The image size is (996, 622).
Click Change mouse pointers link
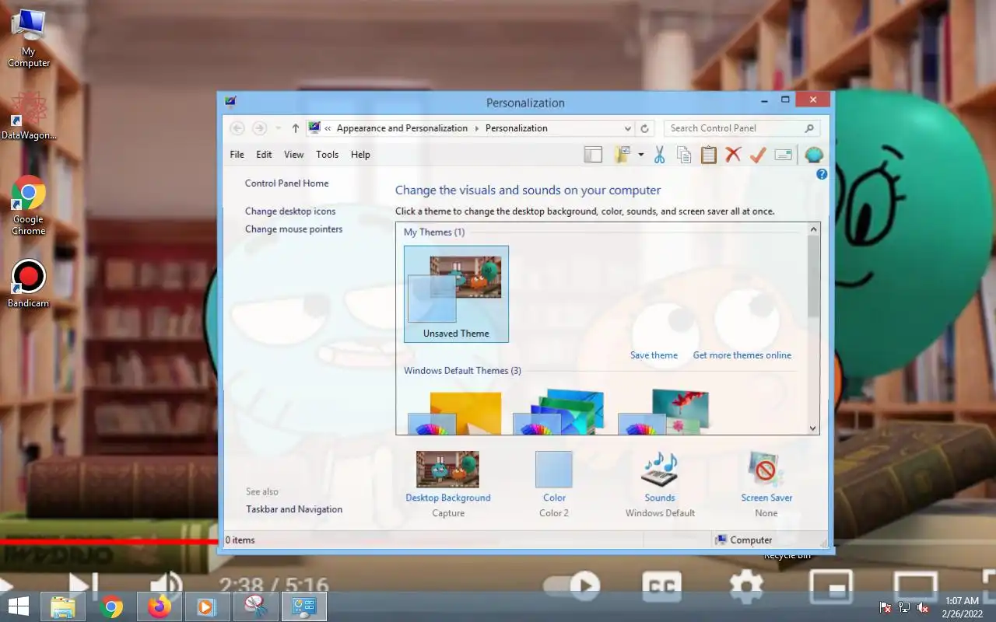click(x=293, y=229)
